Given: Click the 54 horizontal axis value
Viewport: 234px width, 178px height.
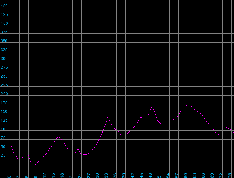Looking at the screenshot, I should 168,176.
